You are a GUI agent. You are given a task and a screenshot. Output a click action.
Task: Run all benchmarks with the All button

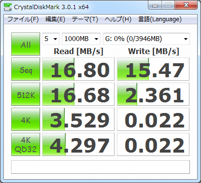(x=26, y=44)
